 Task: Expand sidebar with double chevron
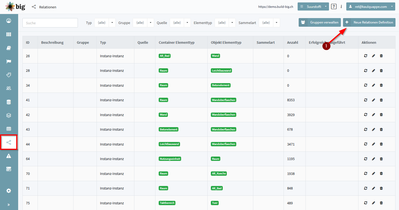(9, 205)
